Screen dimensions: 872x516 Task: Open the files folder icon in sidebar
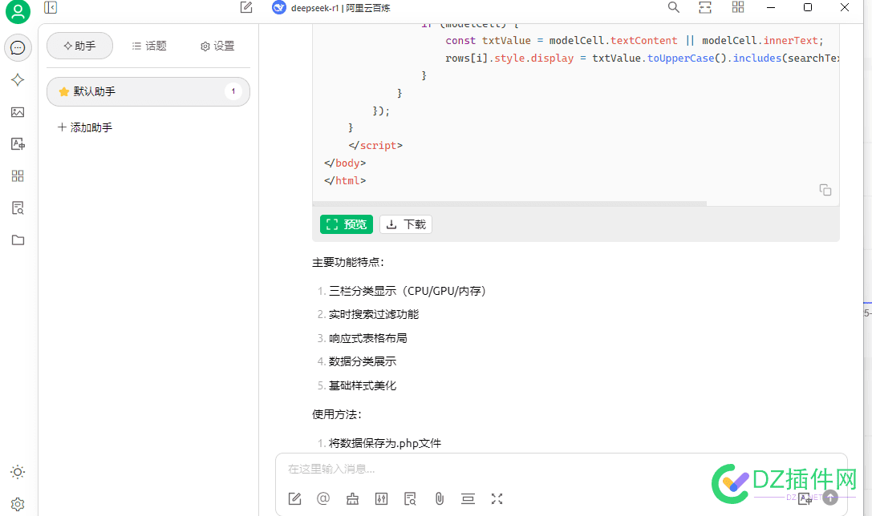tap(18, 240)
